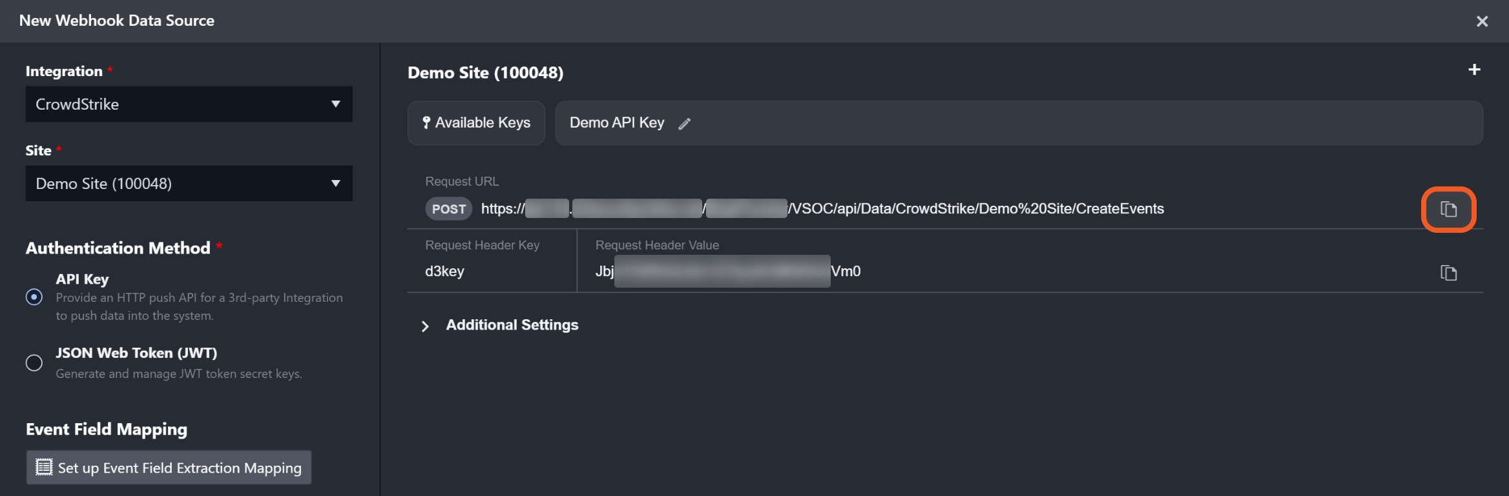The image size is (1509, 496).
Task: Click the POST method badge
Action: point(448,209)
